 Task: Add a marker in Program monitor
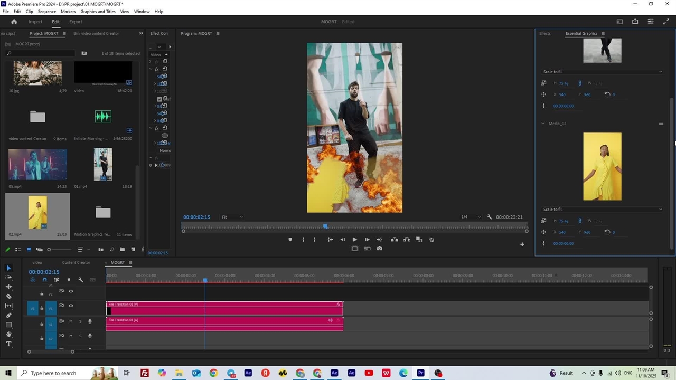click(x=290, y=240)
